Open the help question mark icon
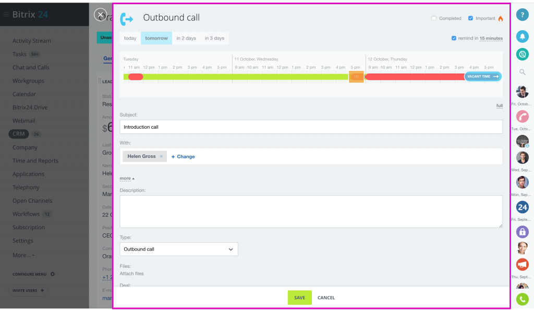 tap(522, 15)
